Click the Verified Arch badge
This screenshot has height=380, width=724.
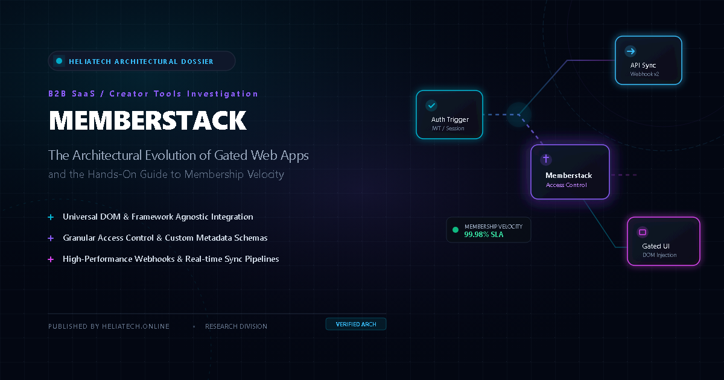356,325
